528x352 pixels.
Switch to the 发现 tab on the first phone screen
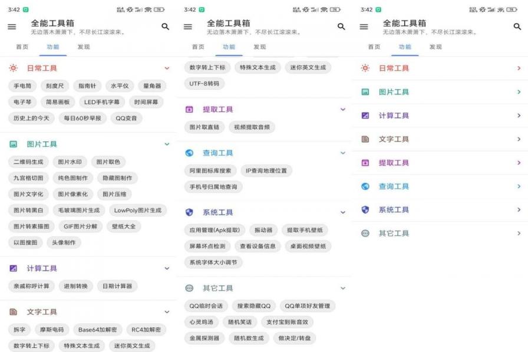click(84, 47)
